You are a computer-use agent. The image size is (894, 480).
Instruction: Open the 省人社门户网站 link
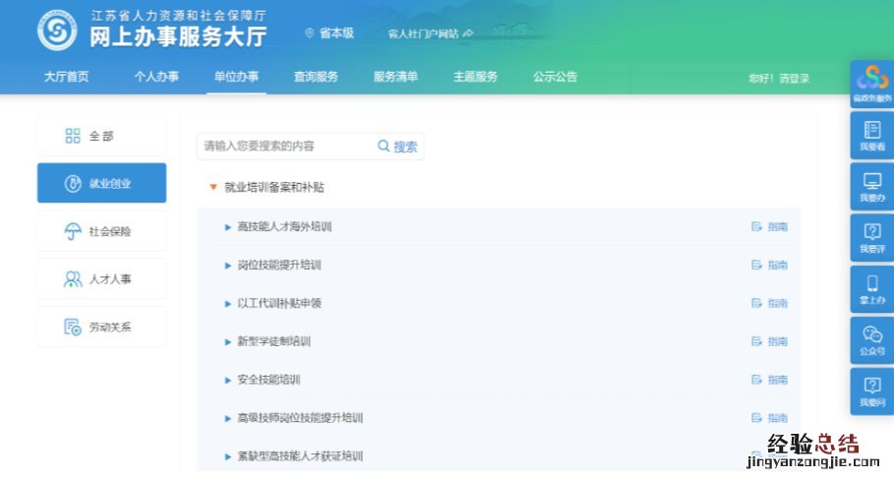coord(423,33)
